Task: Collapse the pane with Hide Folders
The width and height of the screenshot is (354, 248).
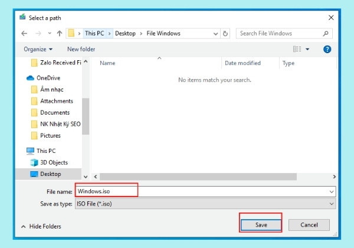Action: pos(41,226)
